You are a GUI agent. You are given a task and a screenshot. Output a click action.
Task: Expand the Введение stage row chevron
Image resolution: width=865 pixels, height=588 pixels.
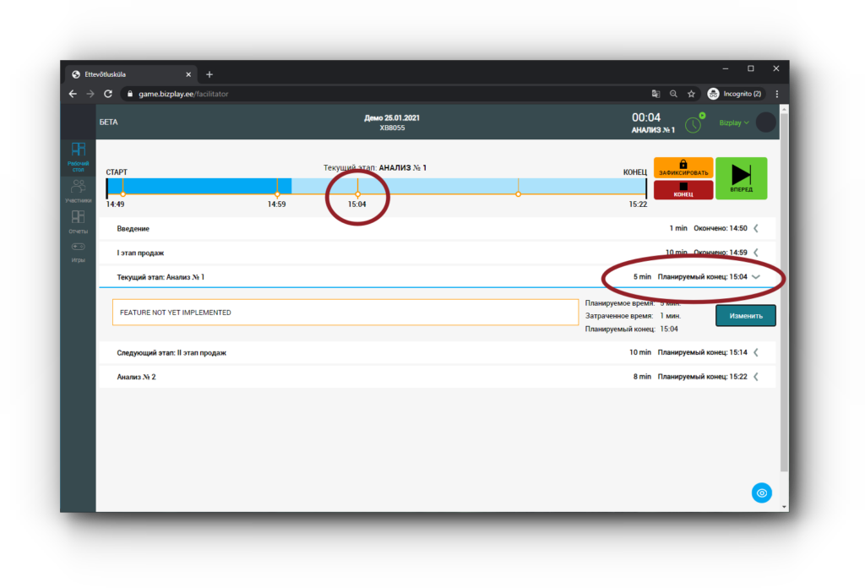[x=756, y=228]
